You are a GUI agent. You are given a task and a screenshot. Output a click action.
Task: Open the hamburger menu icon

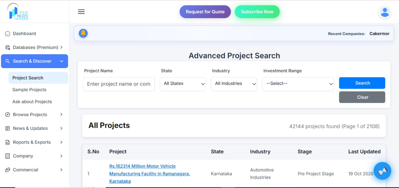pos(81,12)
